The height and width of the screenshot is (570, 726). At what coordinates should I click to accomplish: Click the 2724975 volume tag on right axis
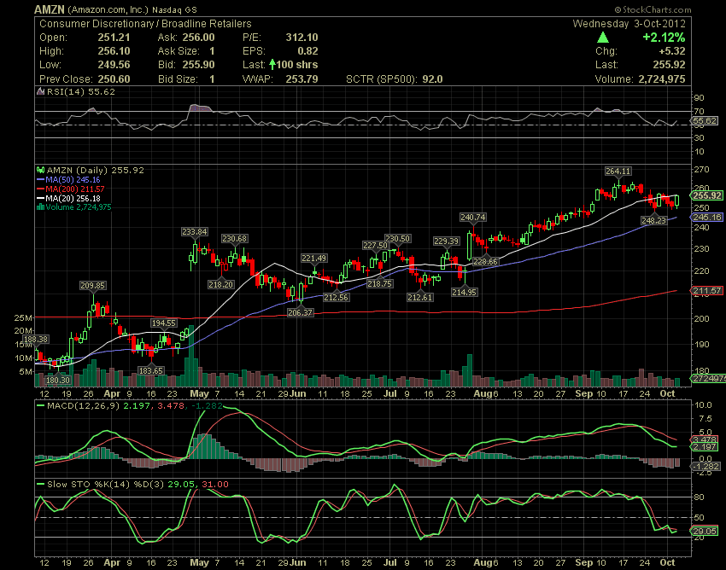709,379
